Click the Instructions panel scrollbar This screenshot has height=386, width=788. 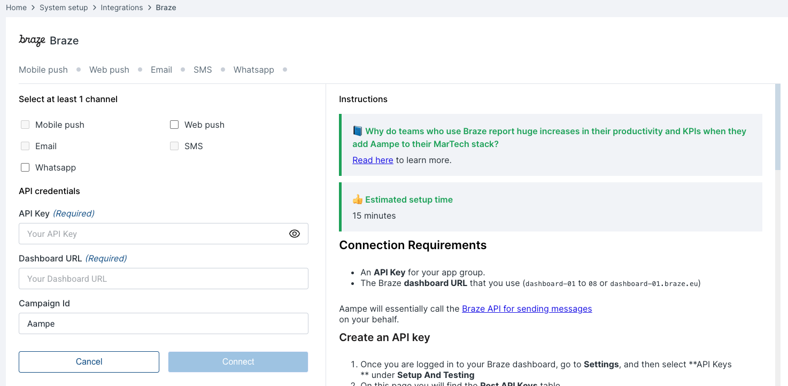click(x=777, y=128)
